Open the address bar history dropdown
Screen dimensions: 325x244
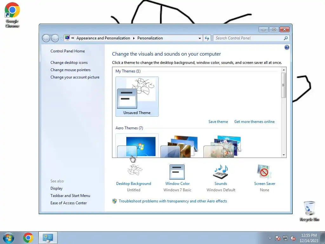coord(200,38)
